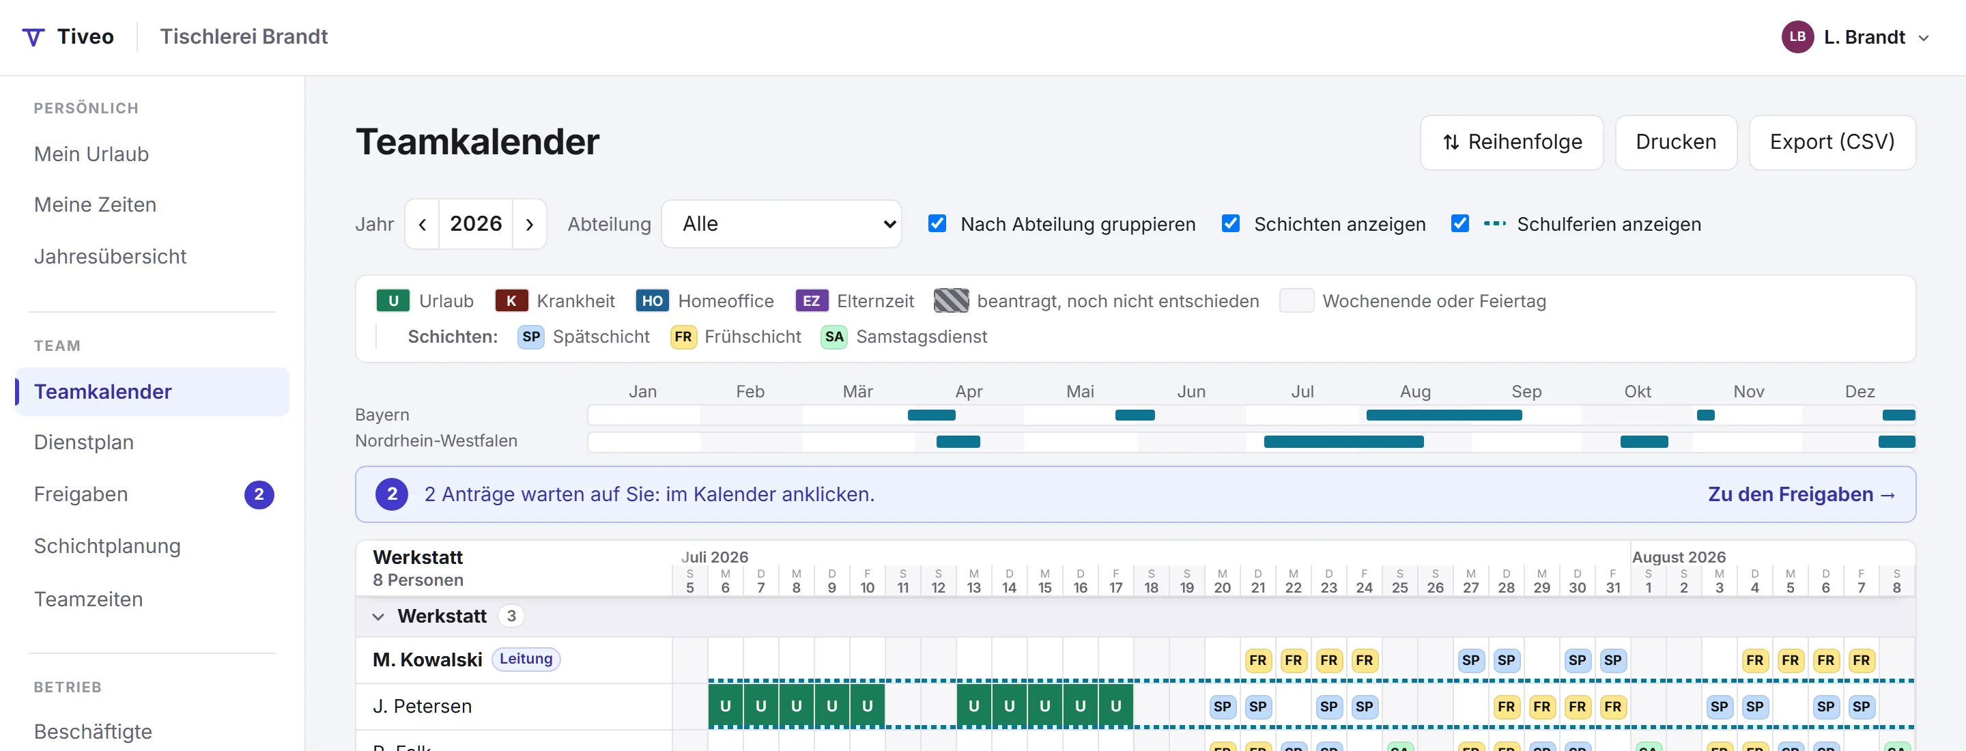1966x751 pixels.
Task: Click J. Petersen's SP shift on August 7
Action: coord(1861,707)
